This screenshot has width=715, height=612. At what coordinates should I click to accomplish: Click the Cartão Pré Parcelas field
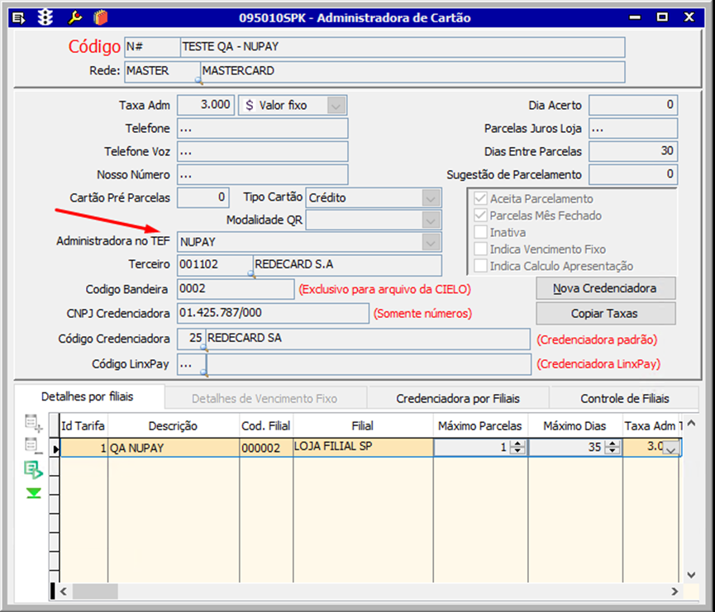click(203, 197)
